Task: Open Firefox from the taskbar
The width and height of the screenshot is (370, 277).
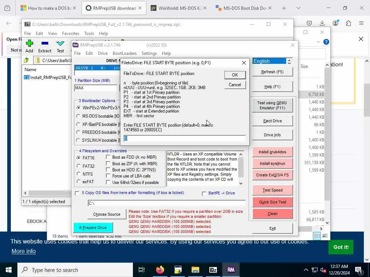Action: point(160,270)
